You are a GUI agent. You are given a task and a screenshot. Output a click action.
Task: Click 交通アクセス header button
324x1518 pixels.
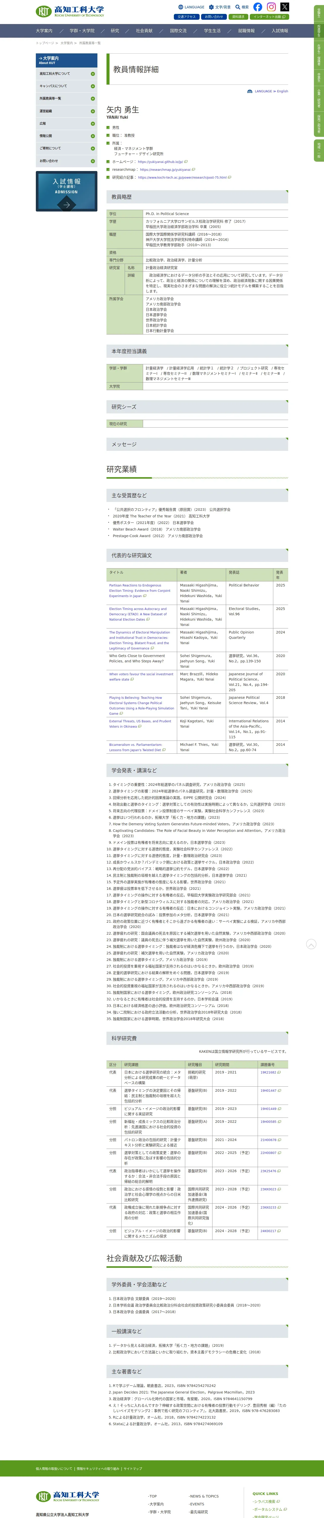point(186,17)
